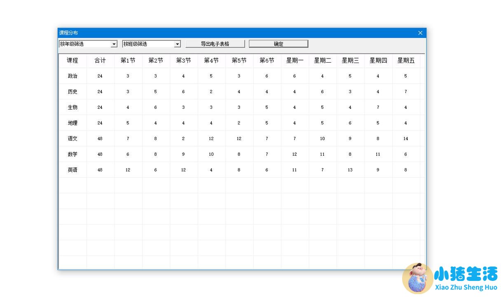The width and height of the screenshot is (501, 297).
Task: Click the 星期二 column header
Action: point(323,61)
